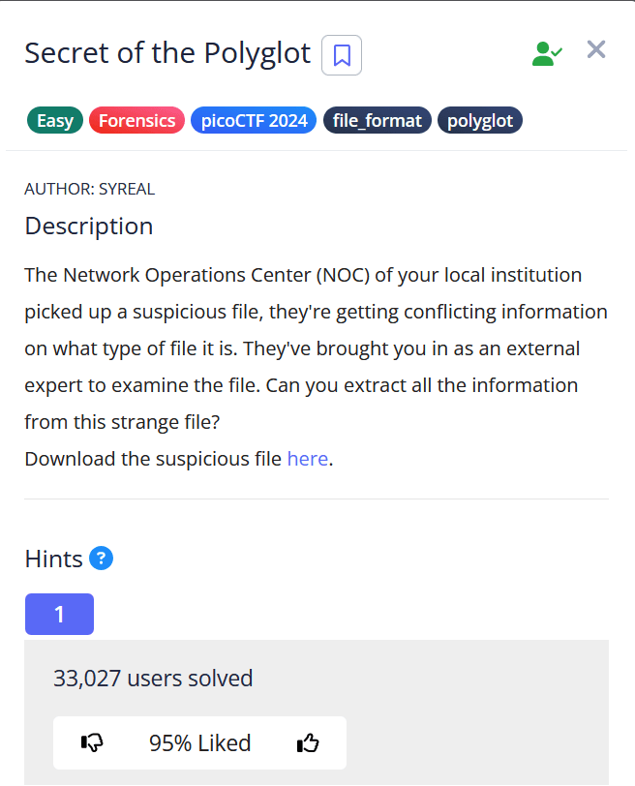The width and height of the screenshot is (635, 786).
Task: Like the challenge with thumbs up
Action: coord(308,742)
